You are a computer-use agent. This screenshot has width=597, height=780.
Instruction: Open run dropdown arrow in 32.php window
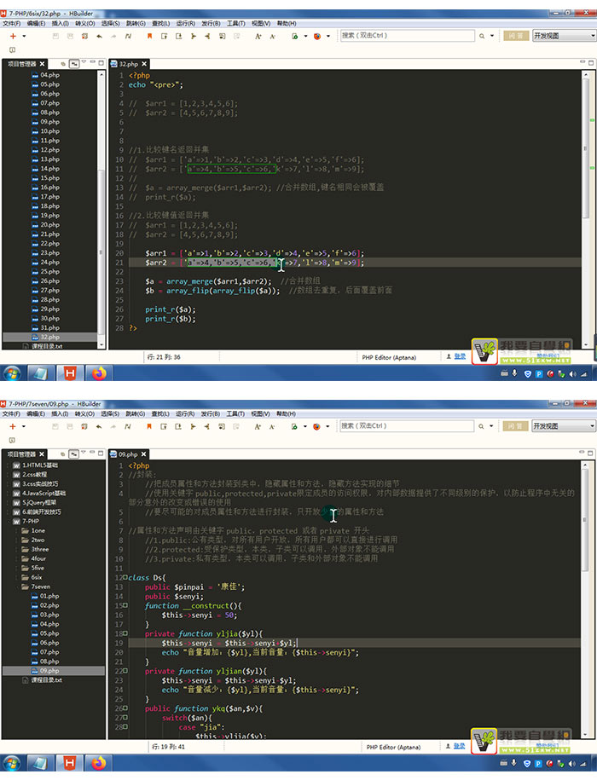(305, 36)
